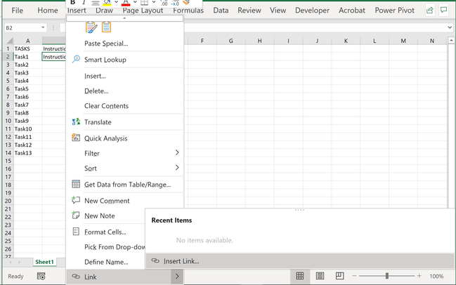Viewport: 456px width, 285px height.
Task: Switch to Normal view icon
Action: (300, 276)
